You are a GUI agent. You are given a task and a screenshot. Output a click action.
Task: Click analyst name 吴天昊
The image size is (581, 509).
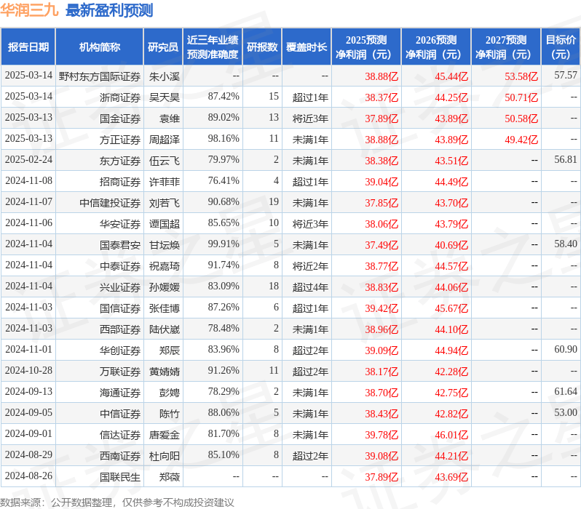pyautogui.click(x=164, y=97)
